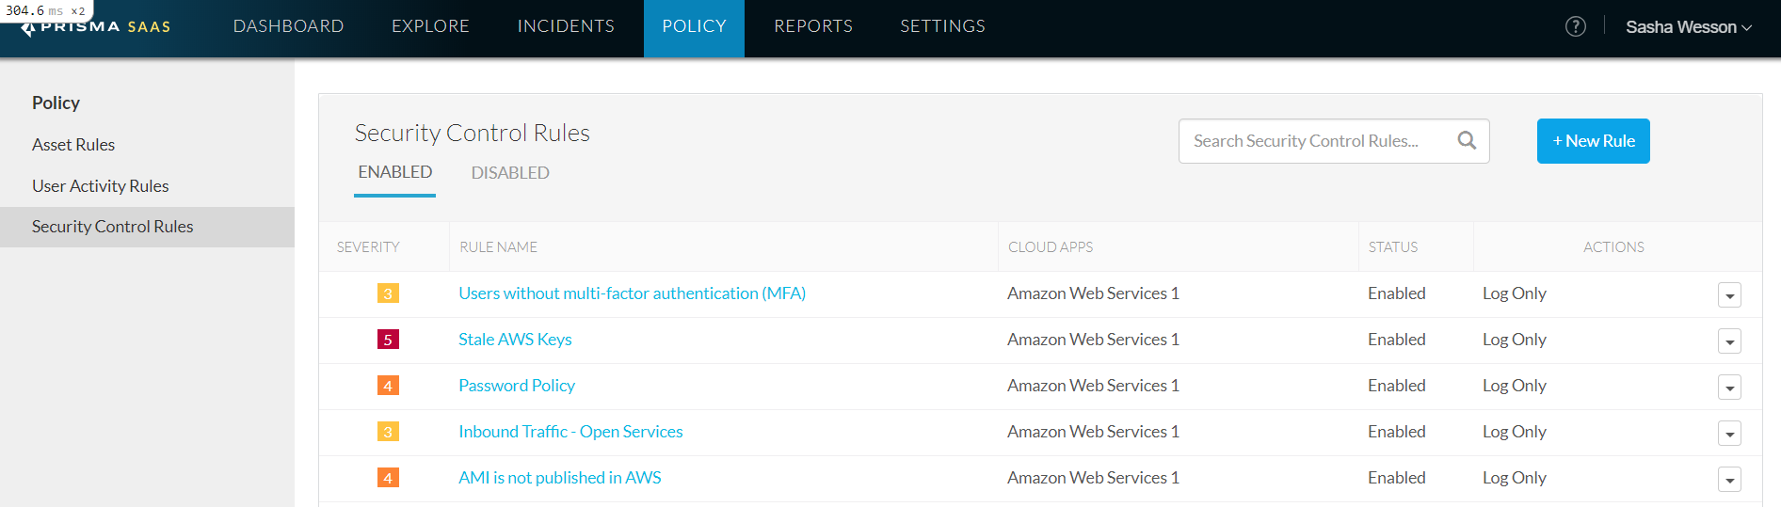Click the help question mark icon
Image resolution: width=1781 pixels, height=507 pixels.
pyautogui.click(x=1575, y=26)
